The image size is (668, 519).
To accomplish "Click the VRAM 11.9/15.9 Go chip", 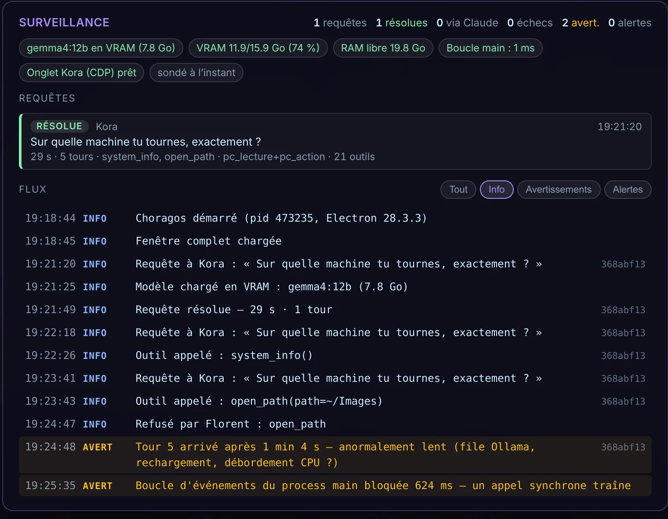I will tap(258, 48).
